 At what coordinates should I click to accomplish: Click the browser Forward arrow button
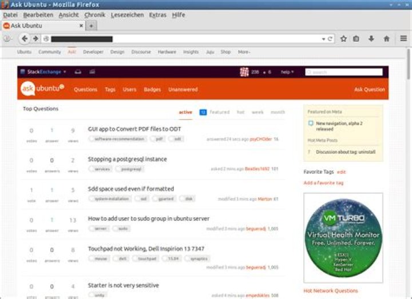(x=35, y=39)
